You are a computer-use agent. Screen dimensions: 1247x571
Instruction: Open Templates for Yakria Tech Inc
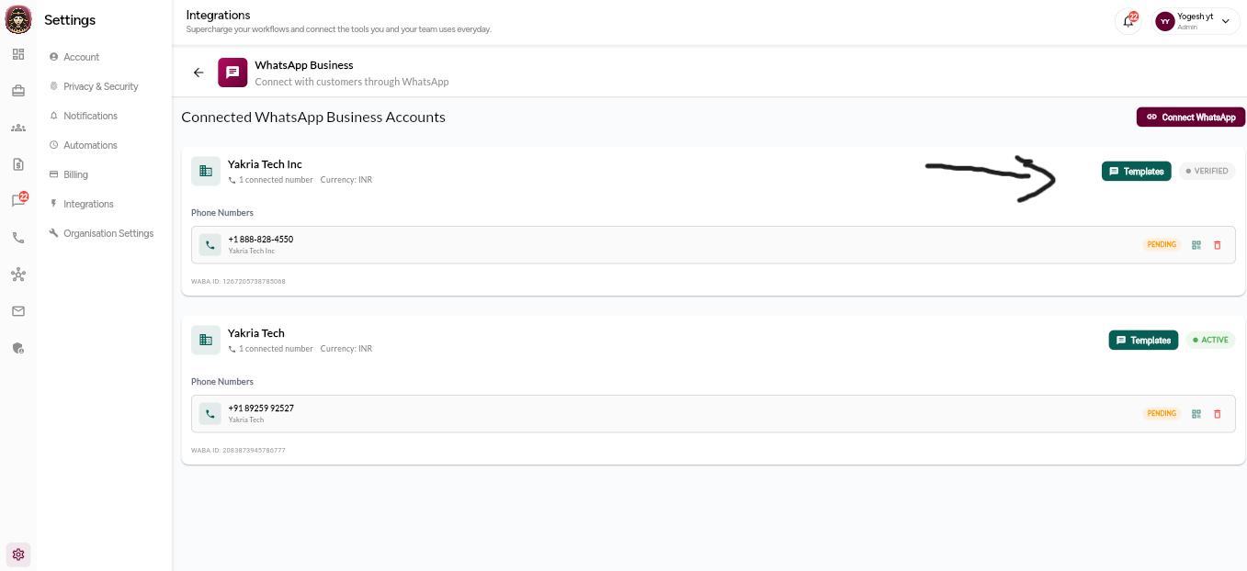click(x=1136, y=172)
